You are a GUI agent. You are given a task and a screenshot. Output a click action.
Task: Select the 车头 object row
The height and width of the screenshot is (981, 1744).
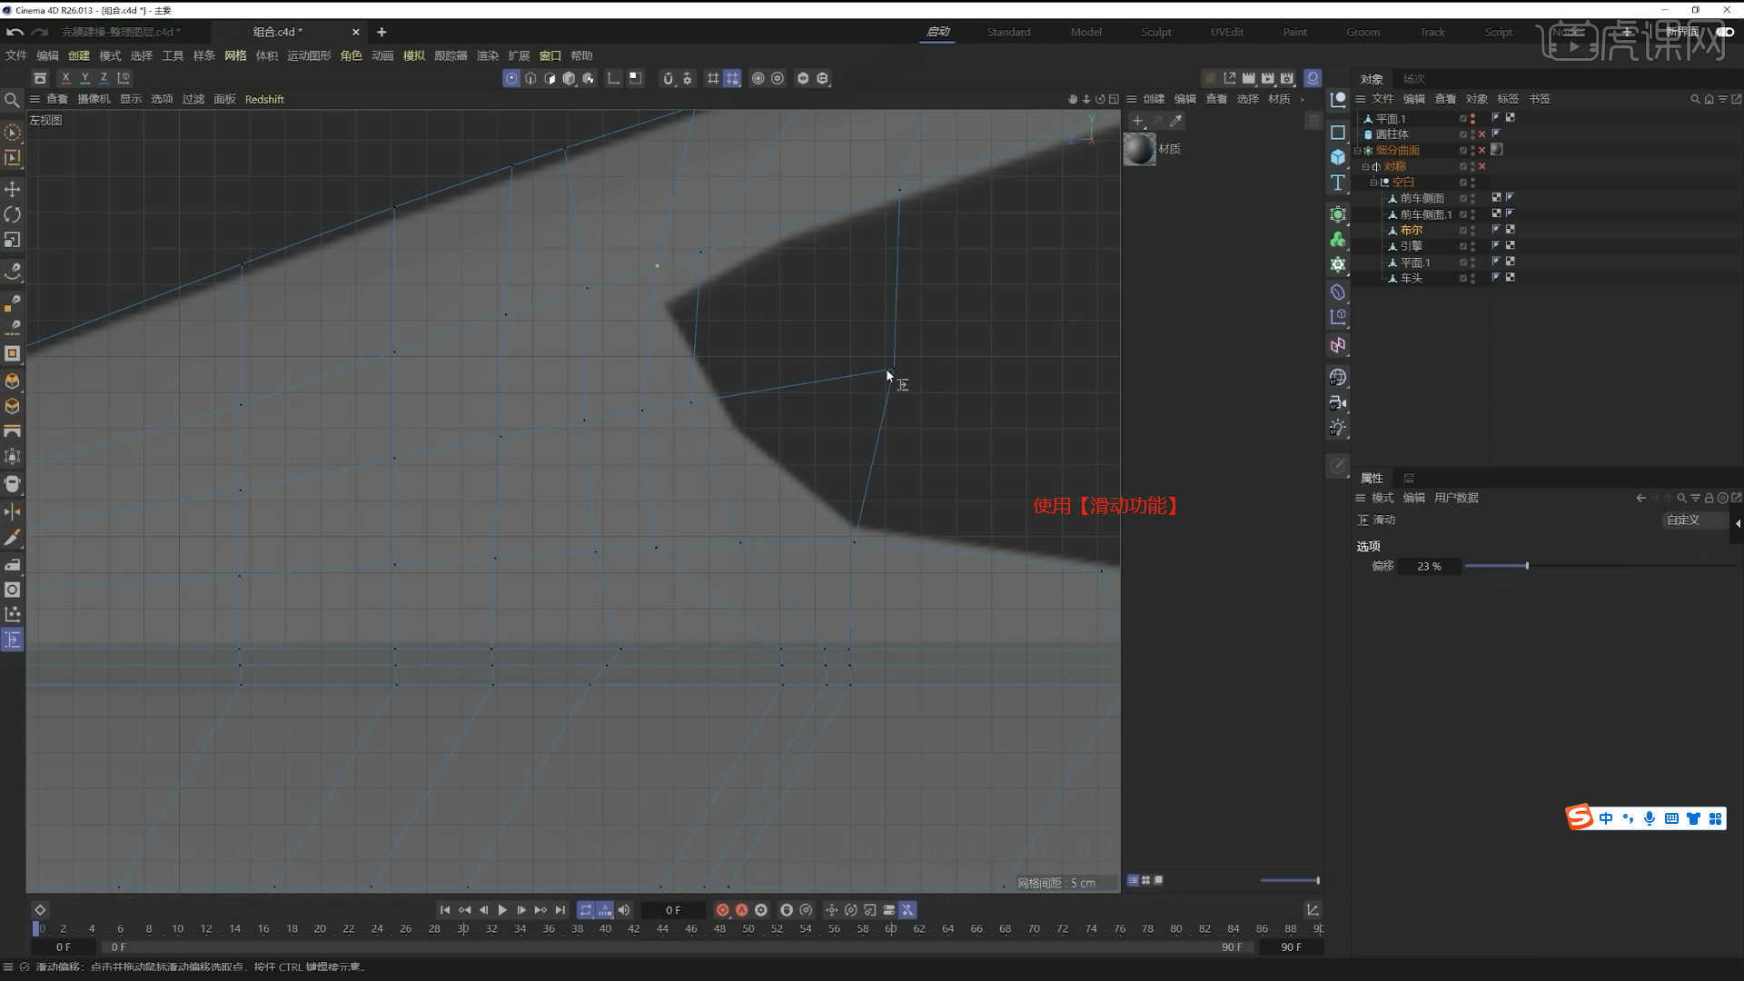click(x=1411, y=279)
